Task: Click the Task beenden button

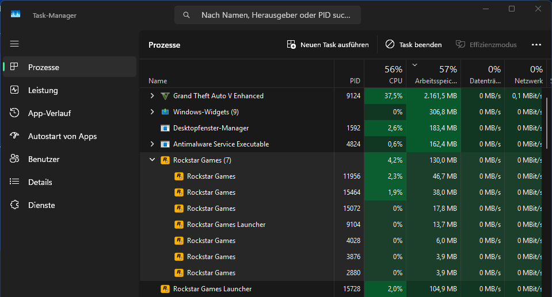Action: [x=414, y=45]
